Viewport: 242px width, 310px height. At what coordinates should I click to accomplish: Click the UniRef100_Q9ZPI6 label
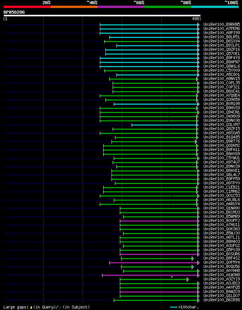pos(222,49)
